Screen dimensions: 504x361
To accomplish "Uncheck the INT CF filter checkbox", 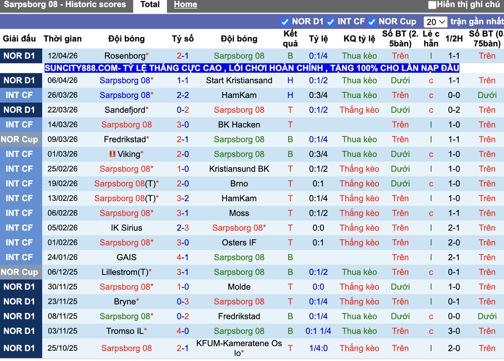I will pos(331,22).
